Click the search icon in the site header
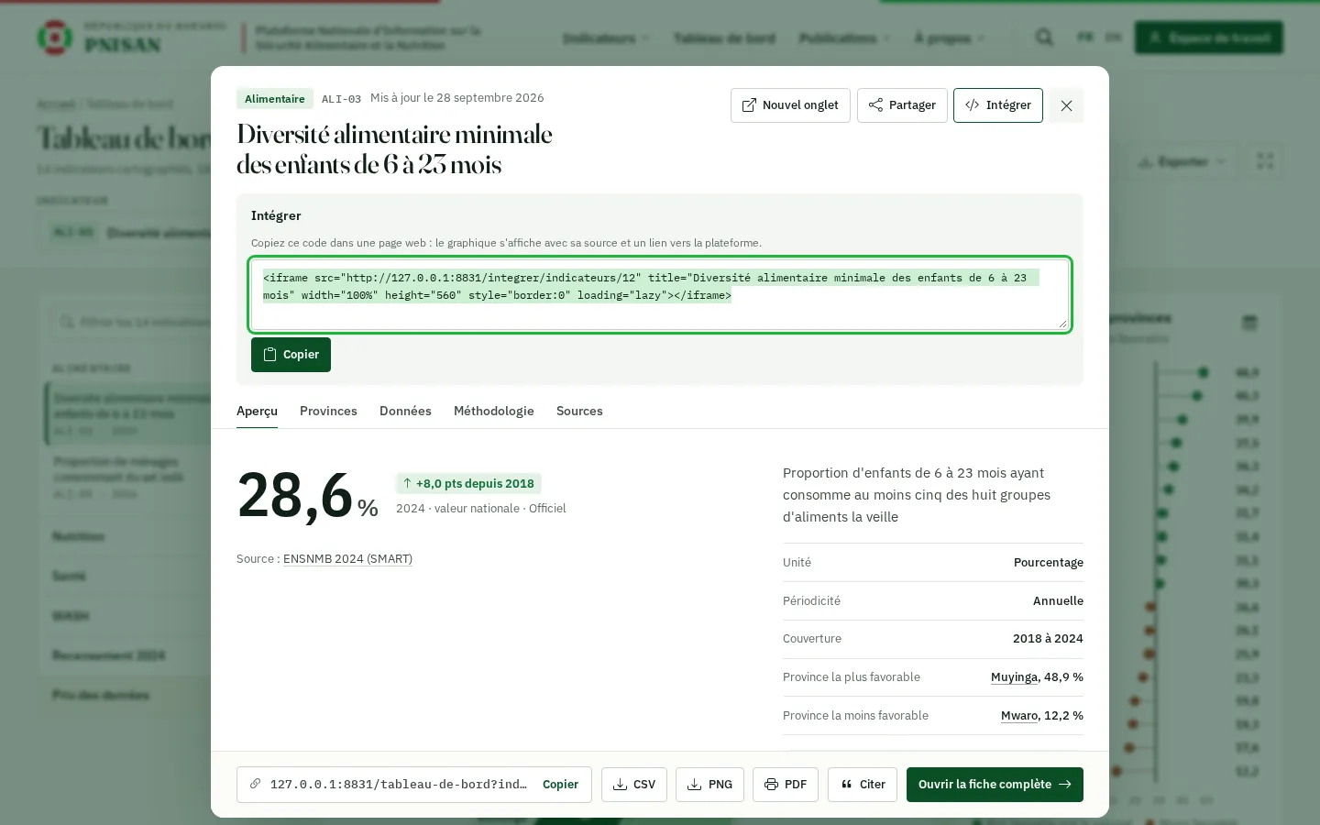This screenshot has height=825, width=1320. pyautogui.click(x=1044, y=38)
